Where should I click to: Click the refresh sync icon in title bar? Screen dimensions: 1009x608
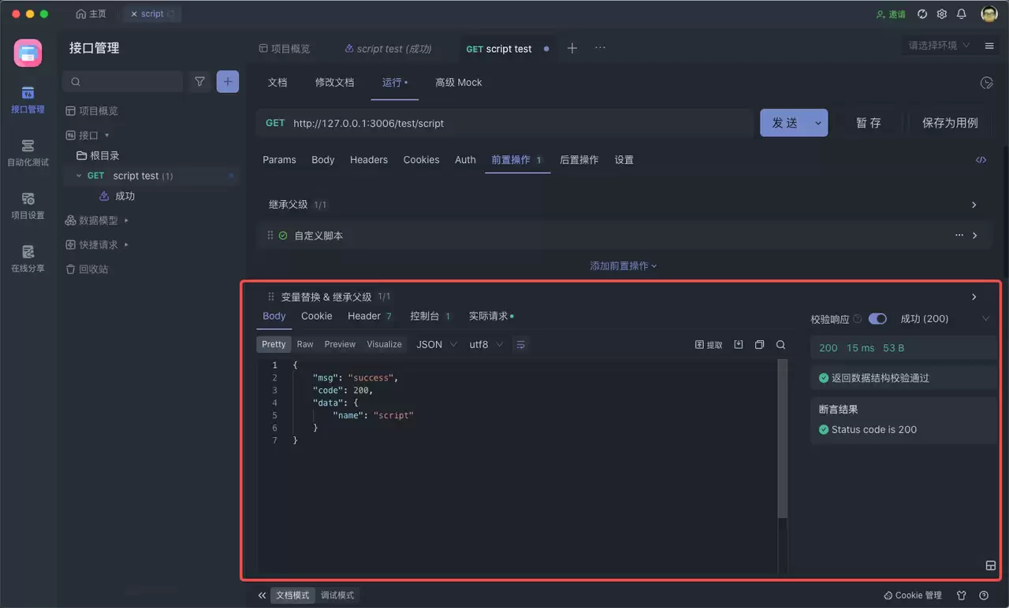point(922,14)
